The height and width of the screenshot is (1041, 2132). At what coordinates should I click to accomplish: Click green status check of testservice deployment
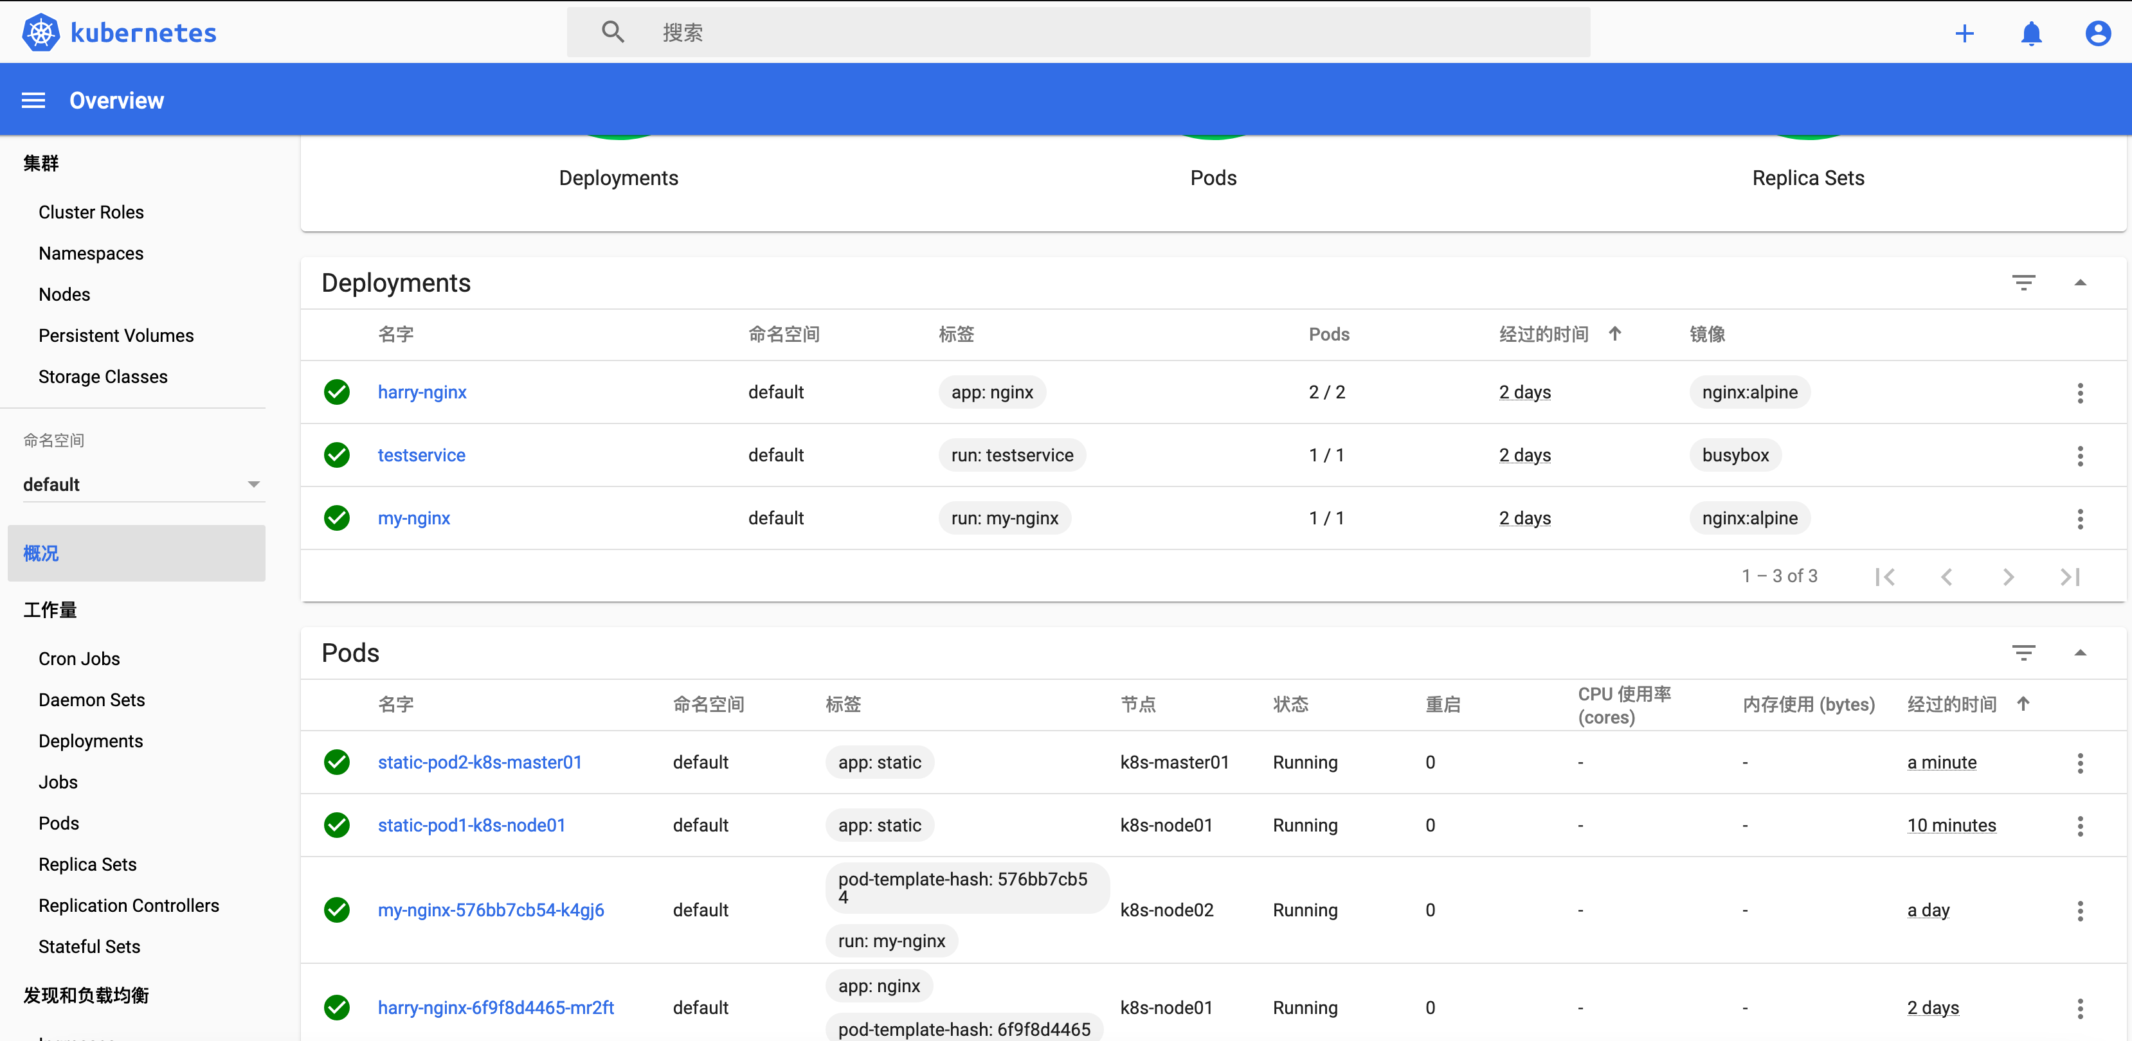coord(337,455)
